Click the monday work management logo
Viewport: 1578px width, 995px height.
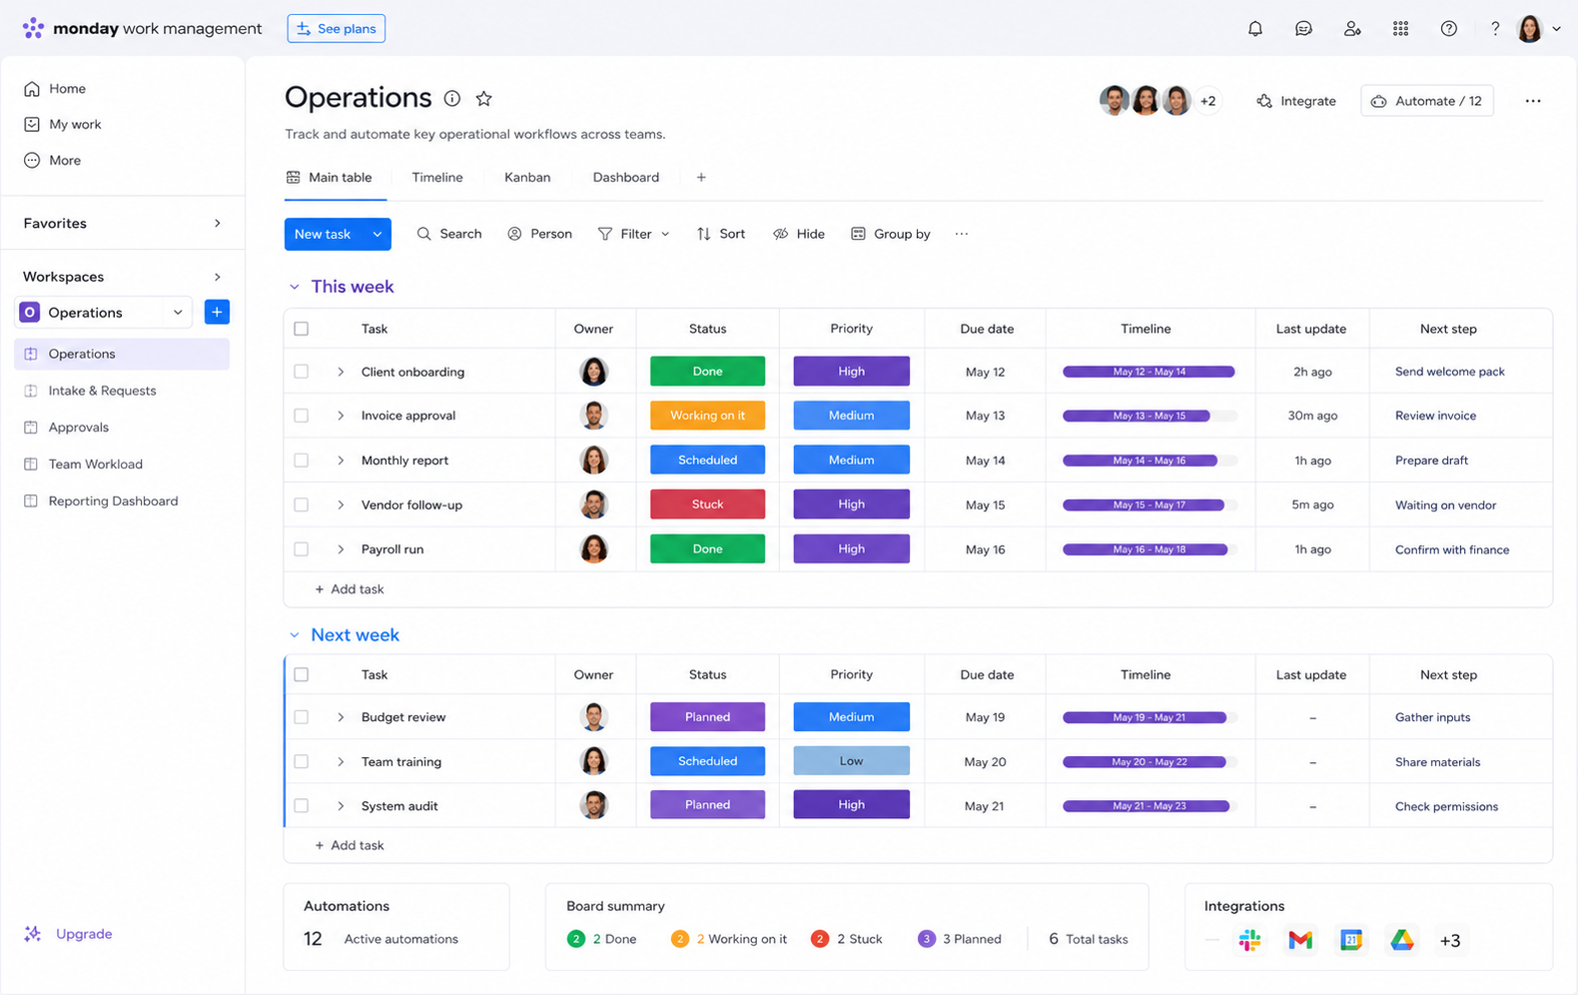(x=142, y=28)
